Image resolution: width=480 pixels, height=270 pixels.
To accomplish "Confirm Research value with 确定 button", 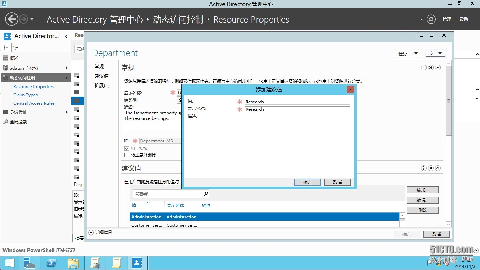I will [x=307, y=182].
